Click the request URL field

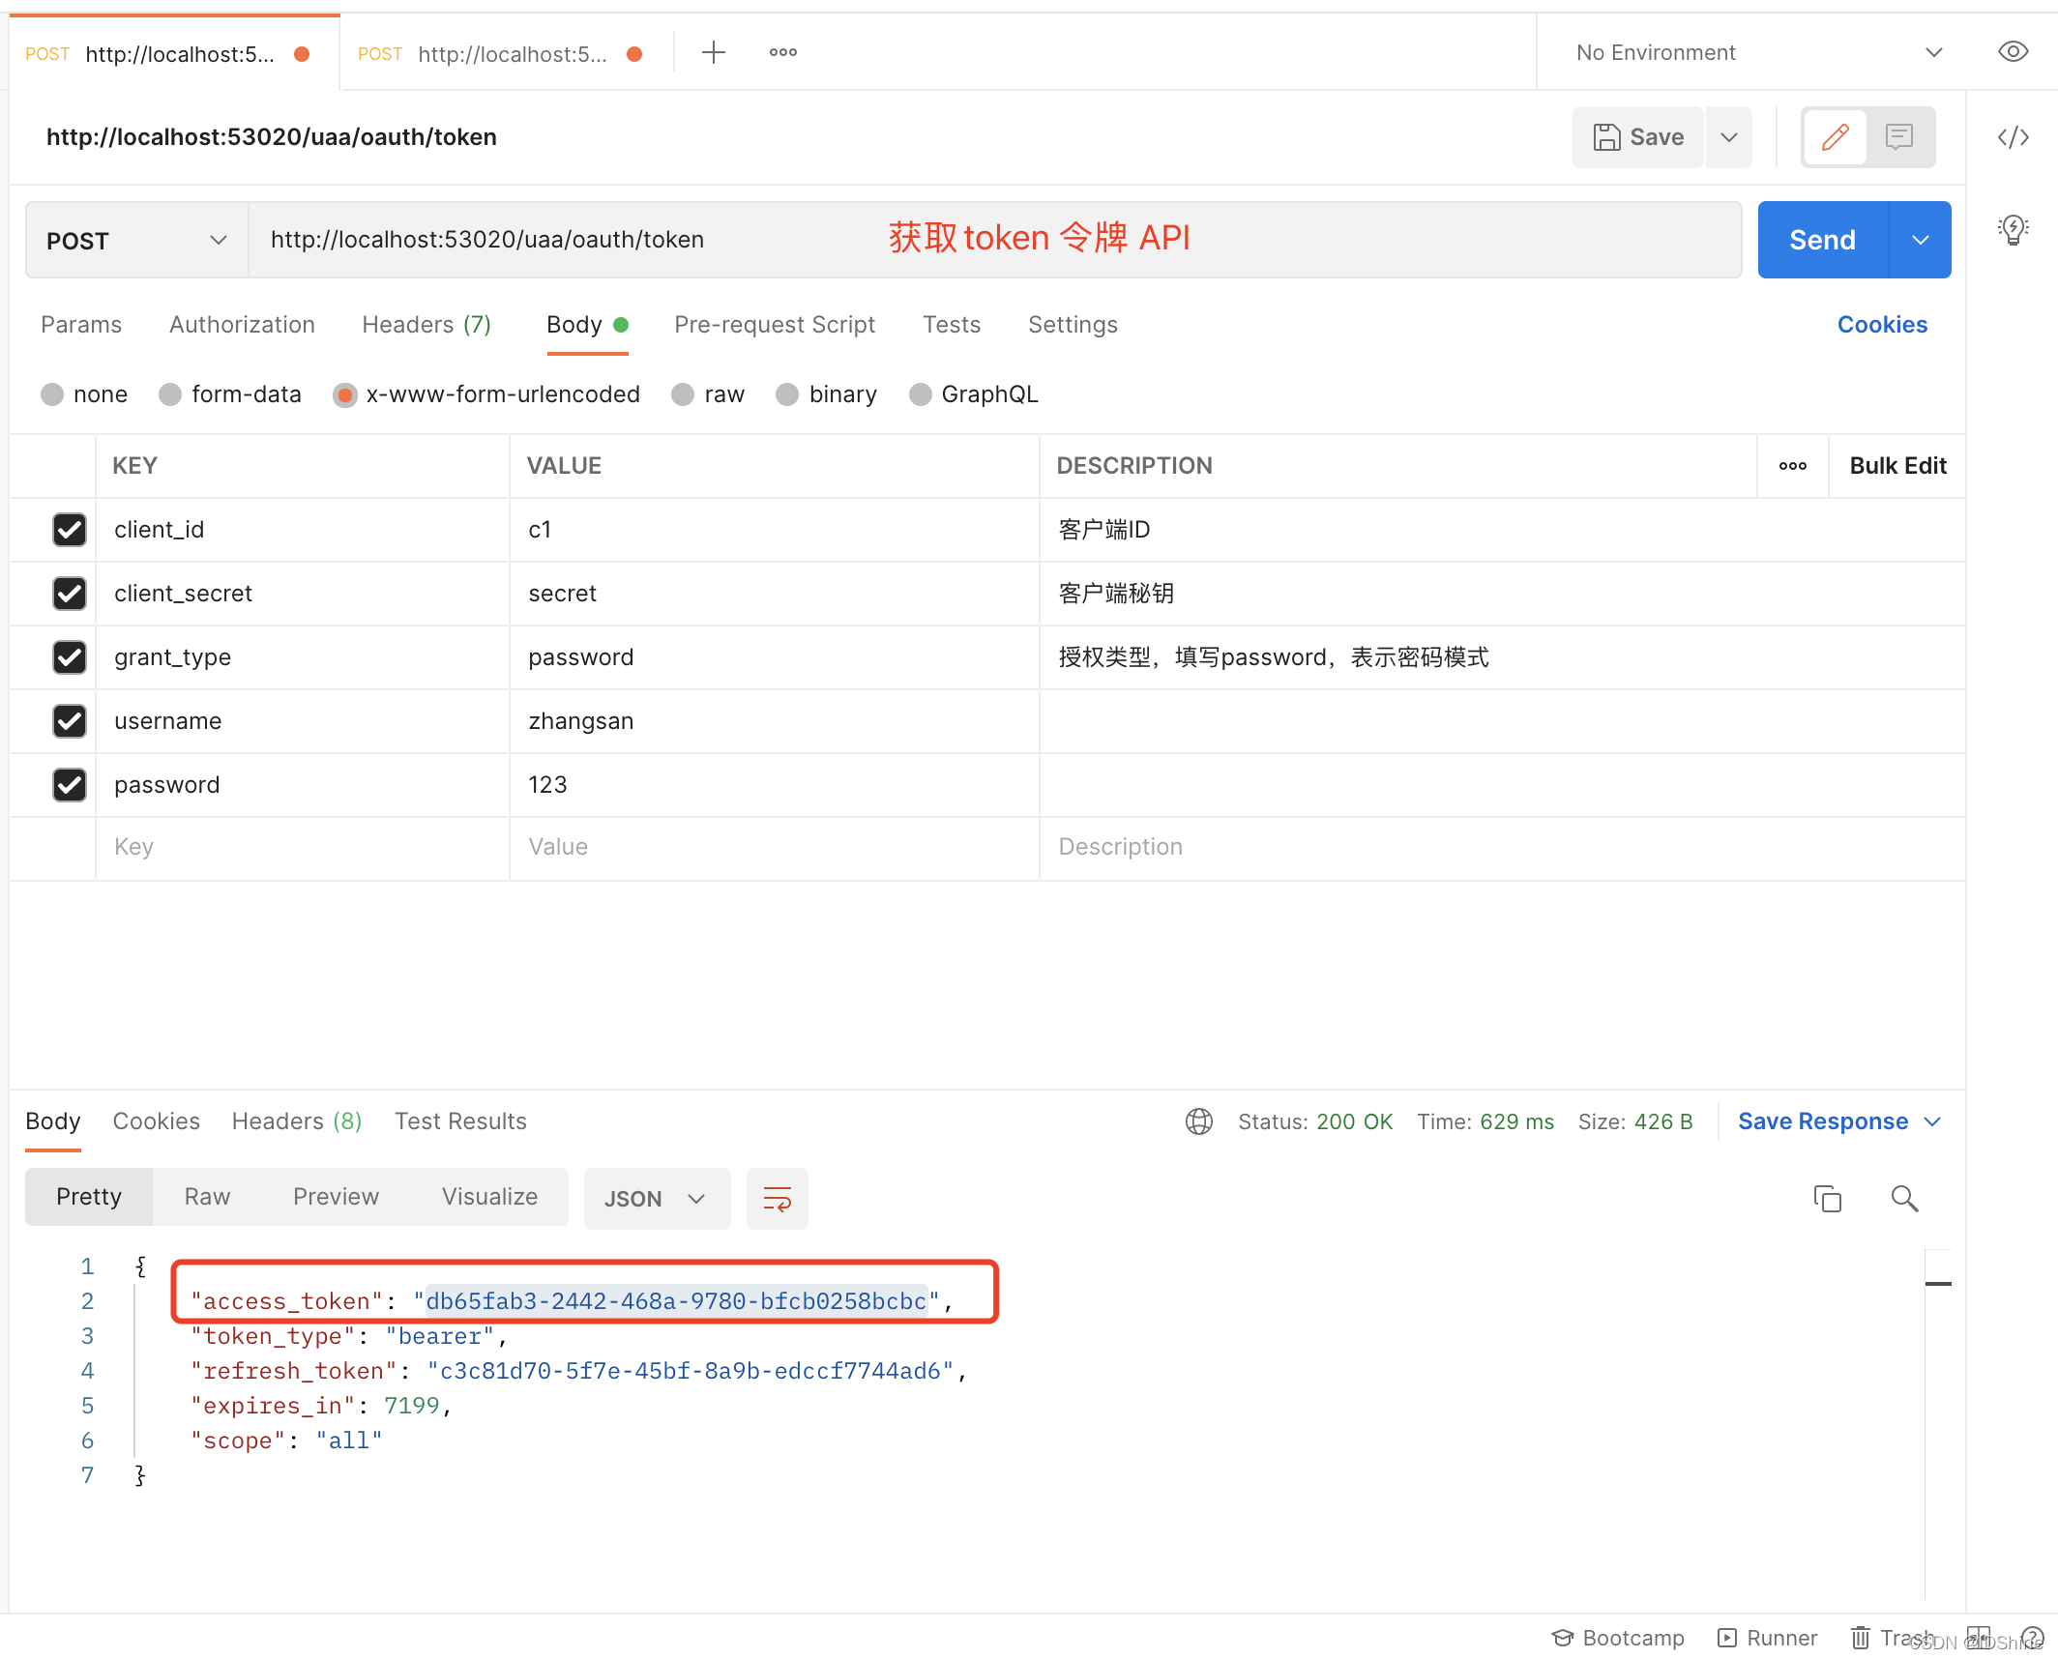(994, 240)
